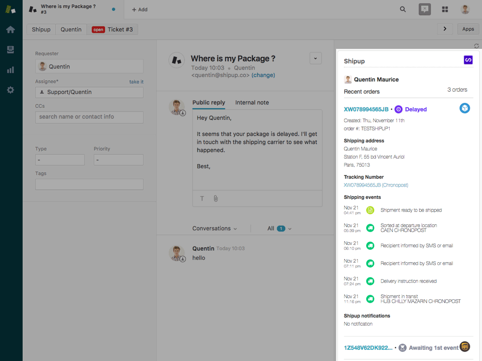Click the UPS carrier icon on the awaiting order
482x361 pixels.
[x=465, y=347]
